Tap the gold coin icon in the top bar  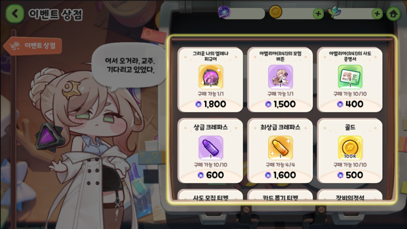pyautogui.click(x=275, y=12)
